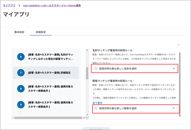Click the step 7 circle icon
This screenshot has width=191, height=130.
pos(21,73)
